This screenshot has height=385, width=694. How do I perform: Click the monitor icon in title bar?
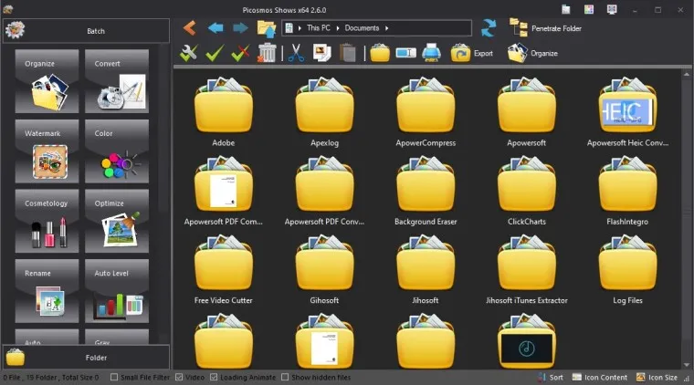click(612, 10)
